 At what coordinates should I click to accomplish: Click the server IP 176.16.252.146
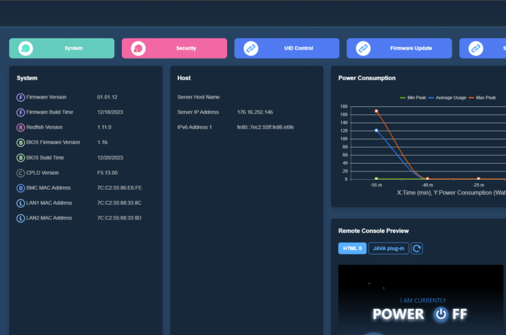click(255, 112)
